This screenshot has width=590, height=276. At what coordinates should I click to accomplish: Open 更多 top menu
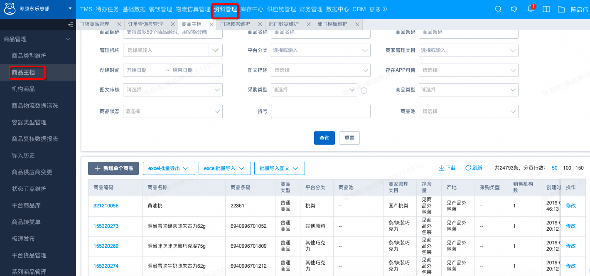[x=378, y=9]
